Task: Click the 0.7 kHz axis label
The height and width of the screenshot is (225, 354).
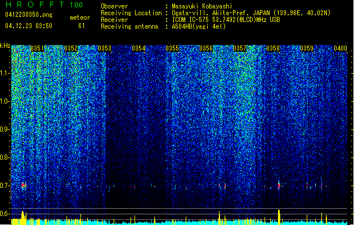Action: 5,186
